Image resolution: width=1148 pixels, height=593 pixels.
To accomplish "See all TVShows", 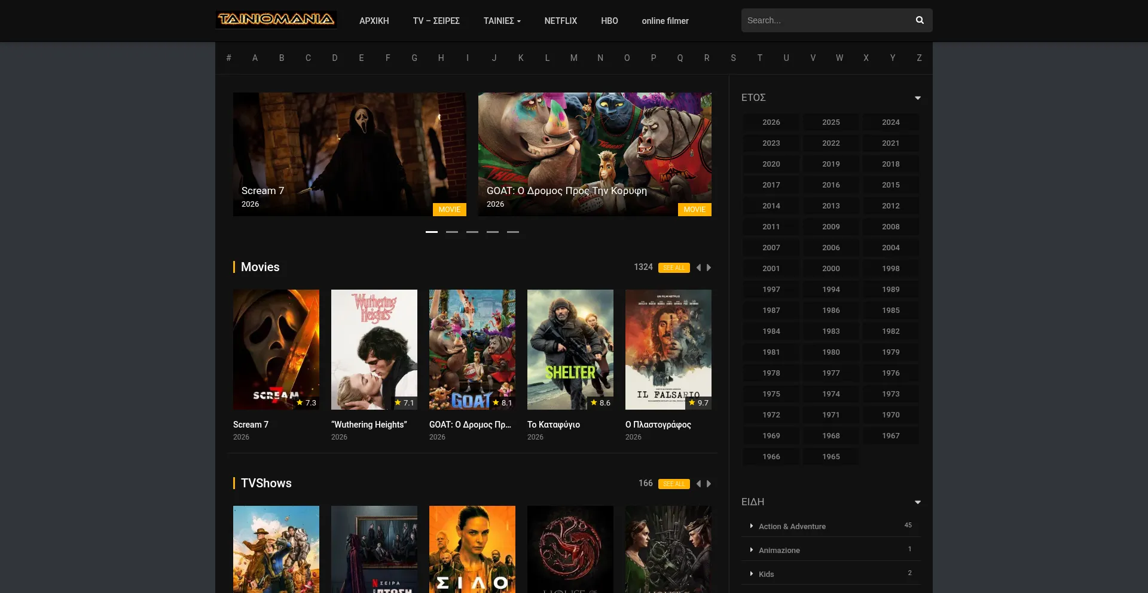I will pyautogui.click(x=674, y=484).
